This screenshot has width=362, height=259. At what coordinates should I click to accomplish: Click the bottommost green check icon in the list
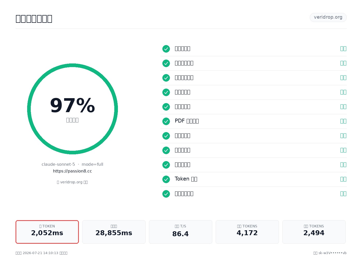[166, 194]
